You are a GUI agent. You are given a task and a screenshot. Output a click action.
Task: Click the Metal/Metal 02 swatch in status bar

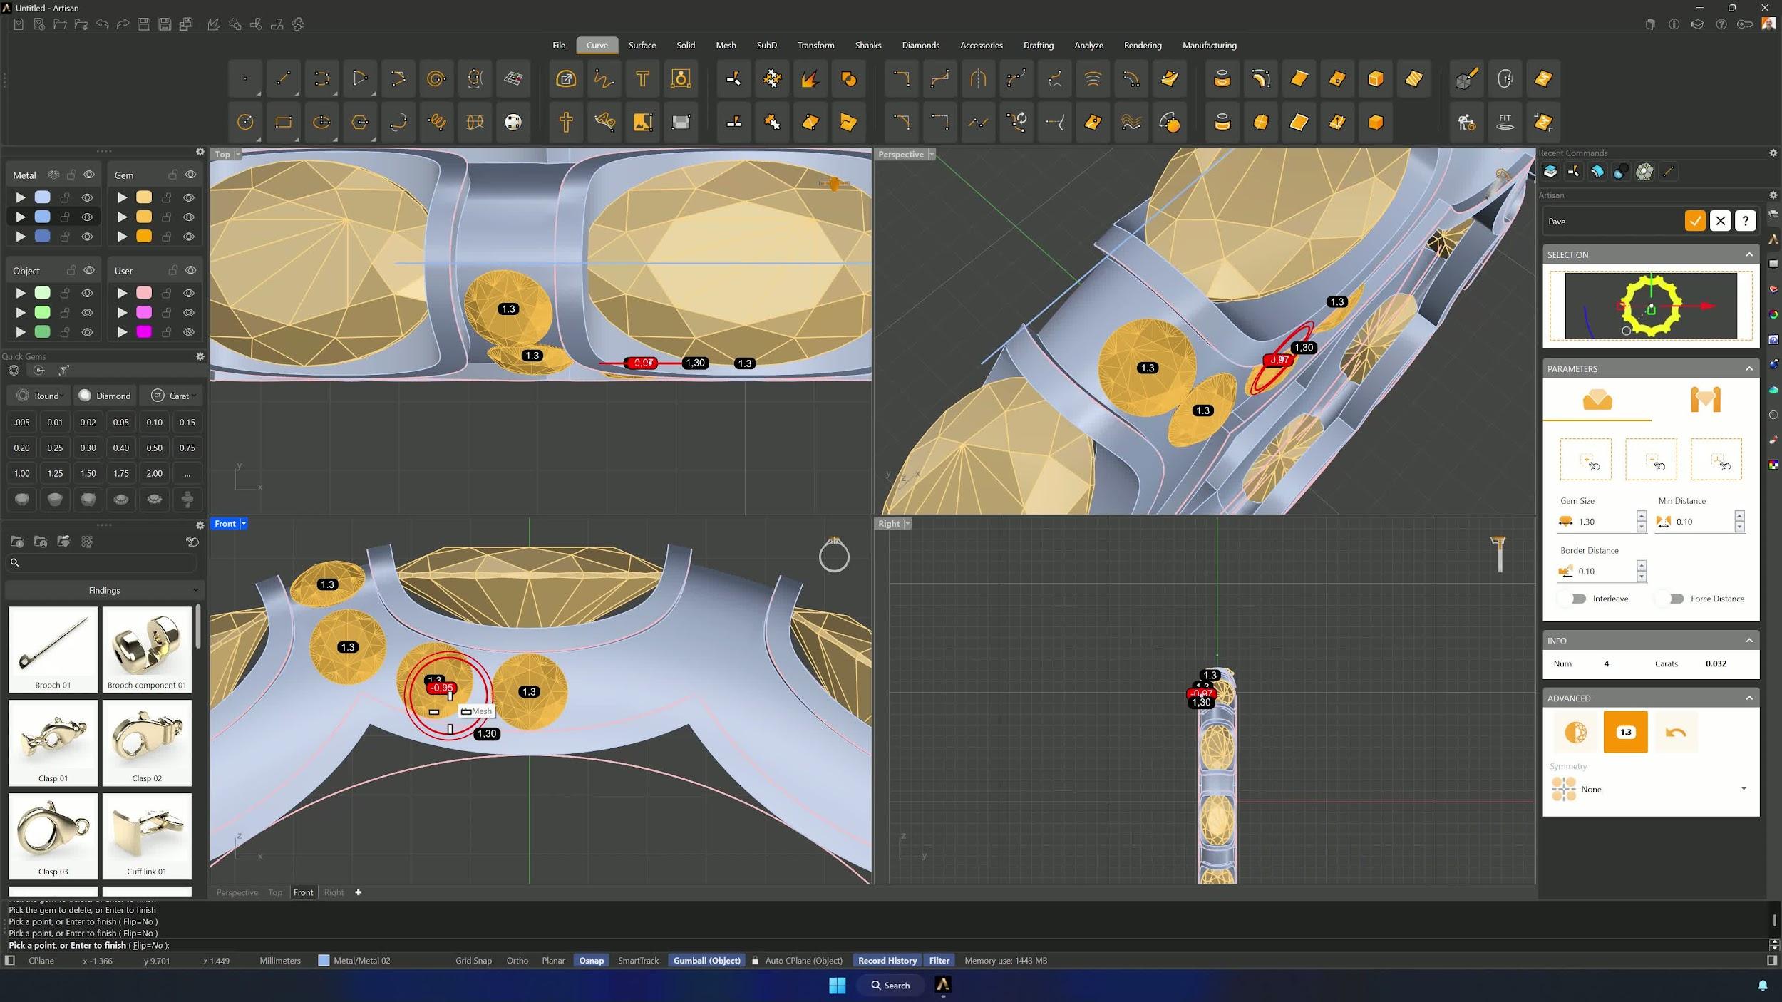(324, 961)
